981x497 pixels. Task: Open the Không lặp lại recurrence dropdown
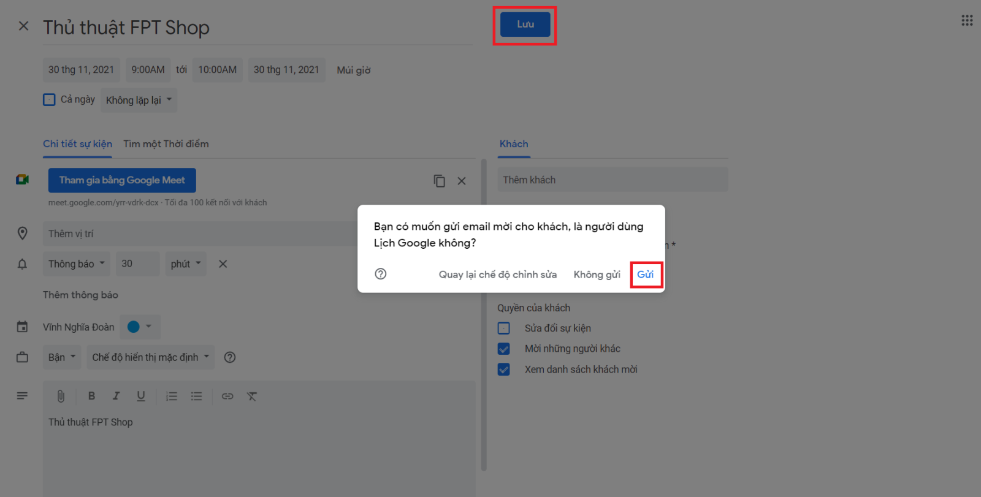click(x=139, y=100)
